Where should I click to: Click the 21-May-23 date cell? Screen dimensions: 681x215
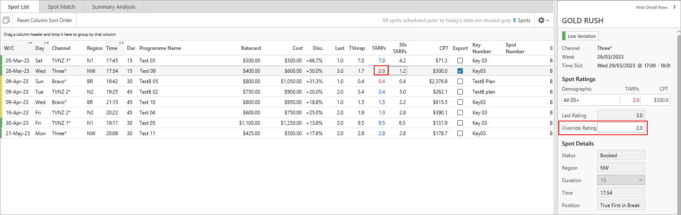pyautogui.click(x=17, y=133)
